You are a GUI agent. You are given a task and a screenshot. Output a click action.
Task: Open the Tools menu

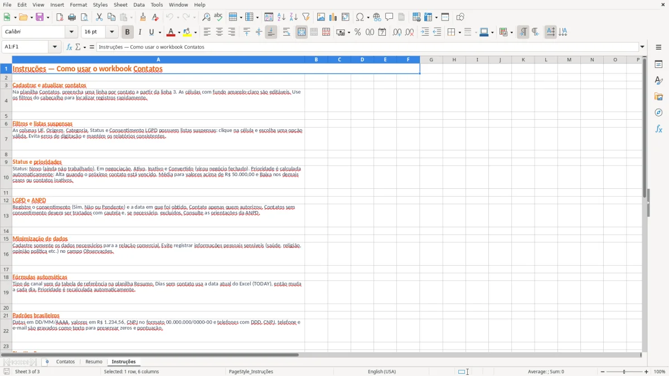(157, 4)
